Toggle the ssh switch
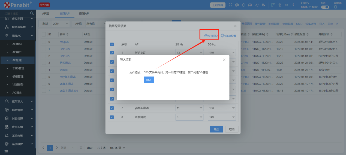The image size is (346, 155). click(325, 7)
